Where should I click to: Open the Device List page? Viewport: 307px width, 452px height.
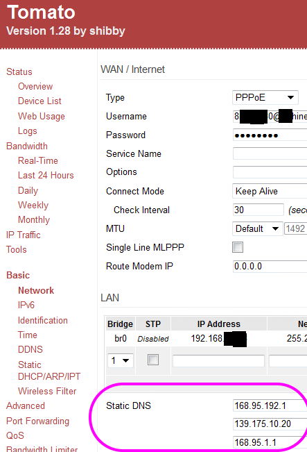pos(40,101)
